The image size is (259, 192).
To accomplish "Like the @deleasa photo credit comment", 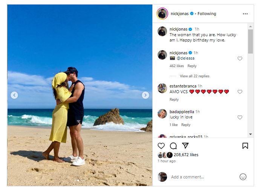I will click(240, 58).
